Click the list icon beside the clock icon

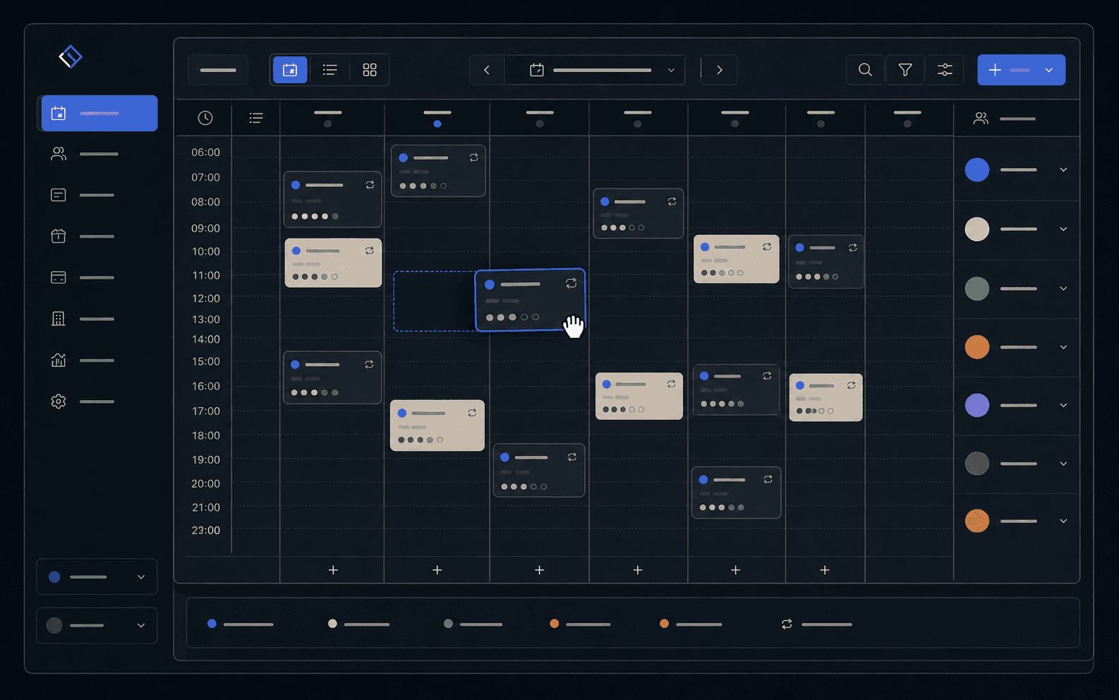(256, 118)
